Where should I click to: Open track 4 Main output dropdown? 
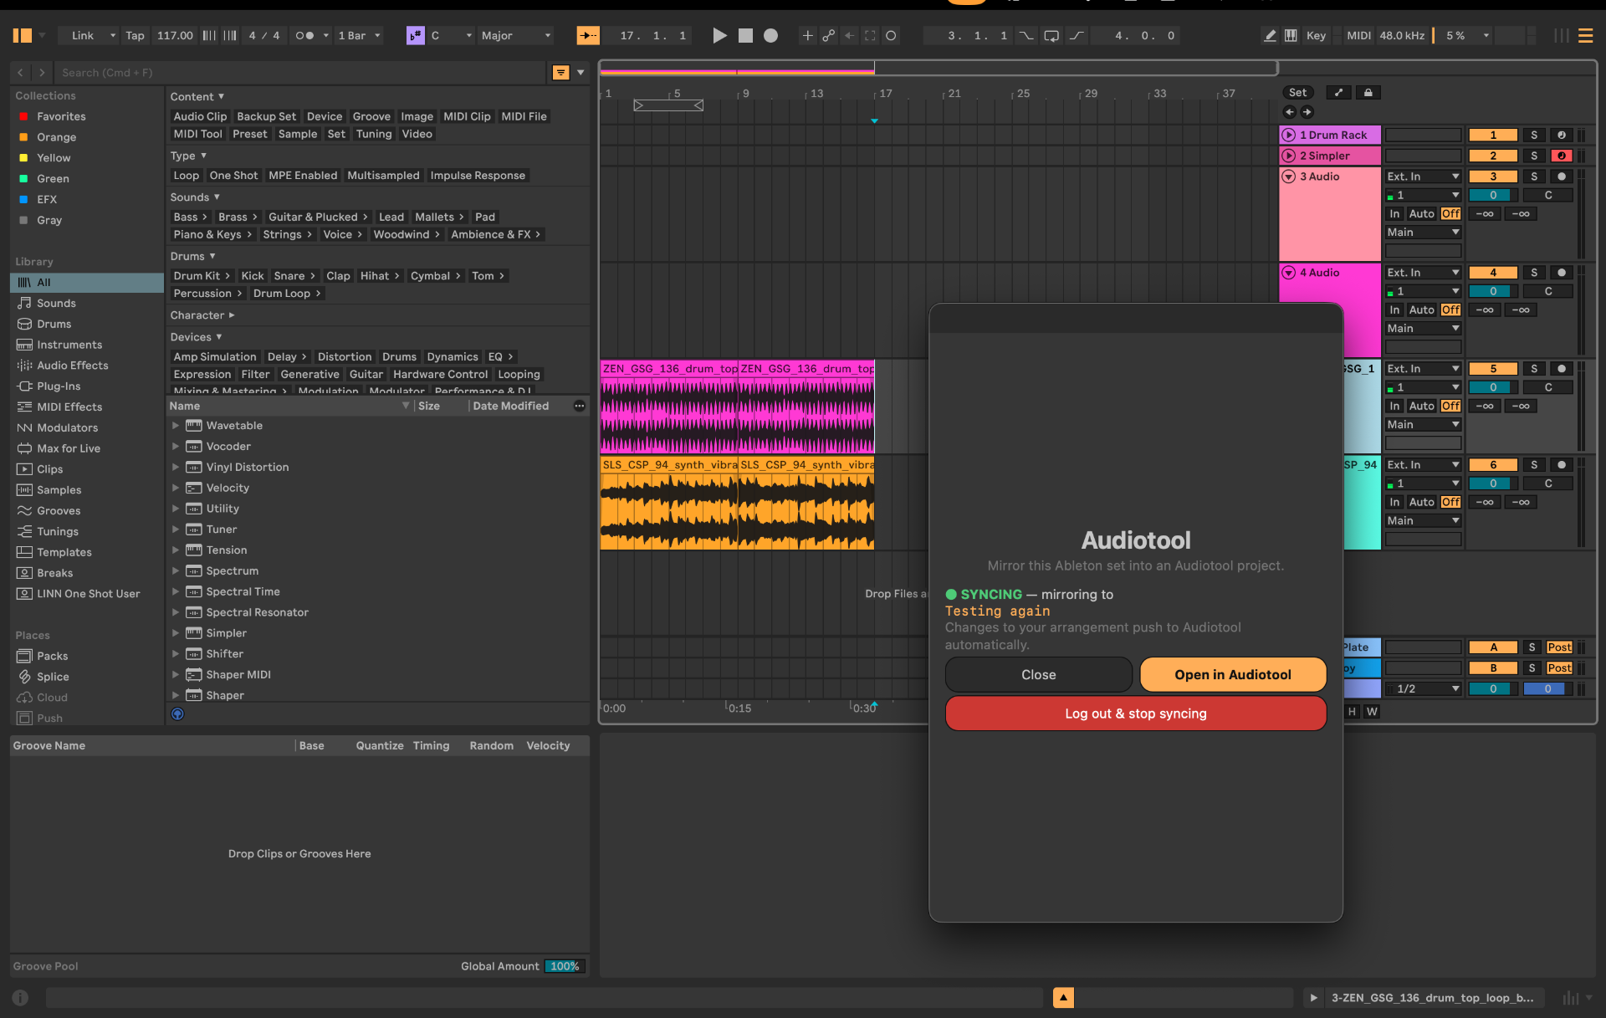point(1423,329)
